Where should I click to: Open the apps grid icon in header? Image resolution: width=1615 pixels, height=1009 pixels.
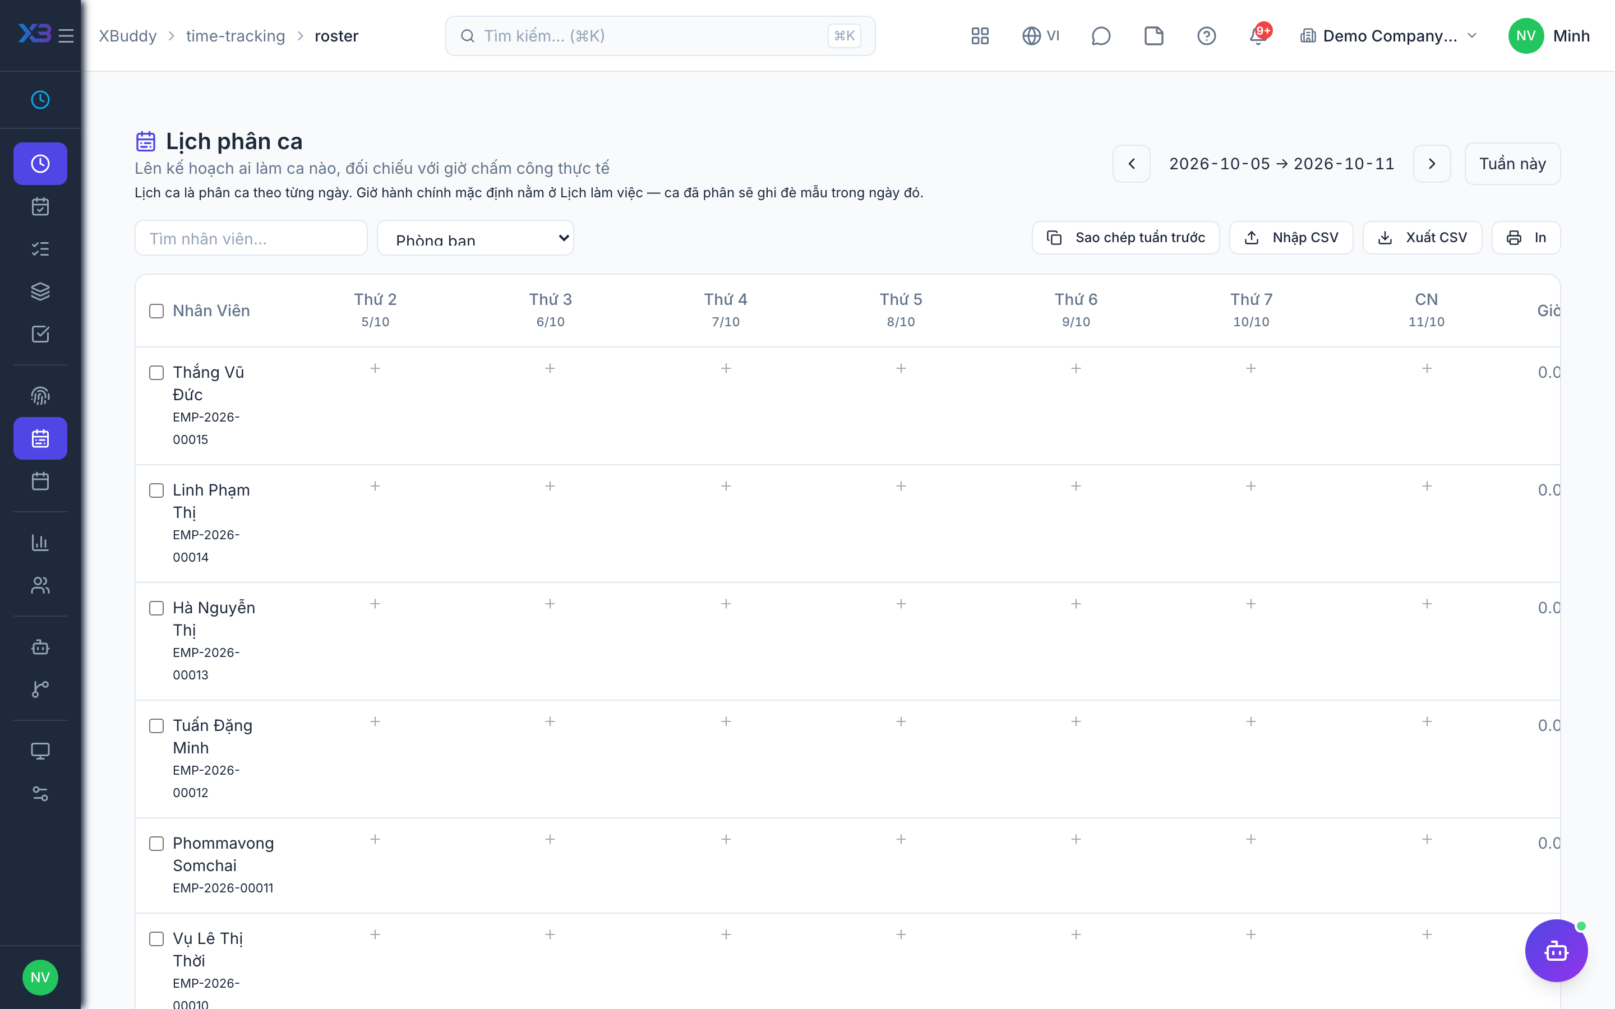click(x=980, y=35)
